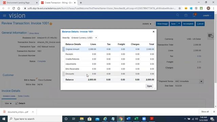Click Show all downloads

(205, 111)
